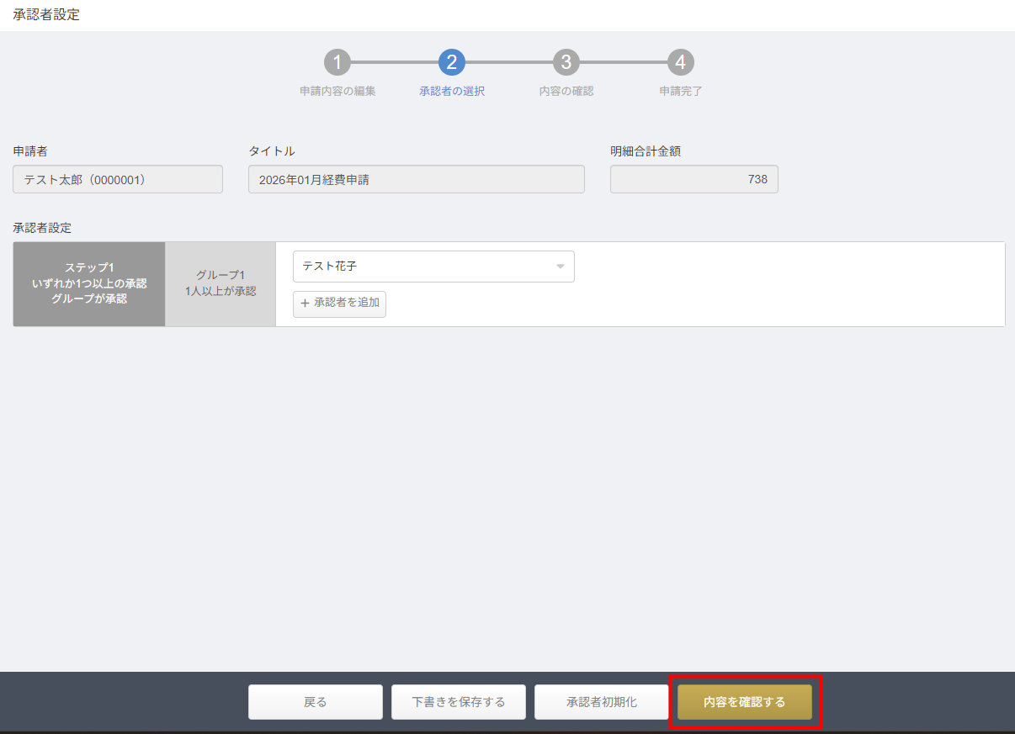Click the step 1 circle icon
Viewport: 1015px width, 734px height.
tap(337, 62)
